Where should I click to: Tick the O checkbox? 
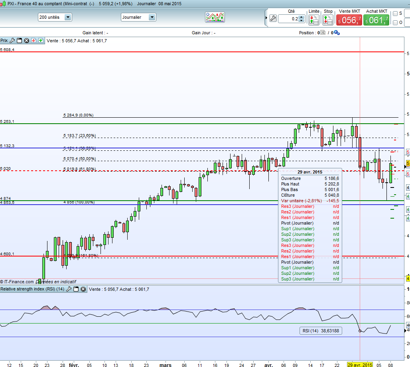tap(395, 23)
